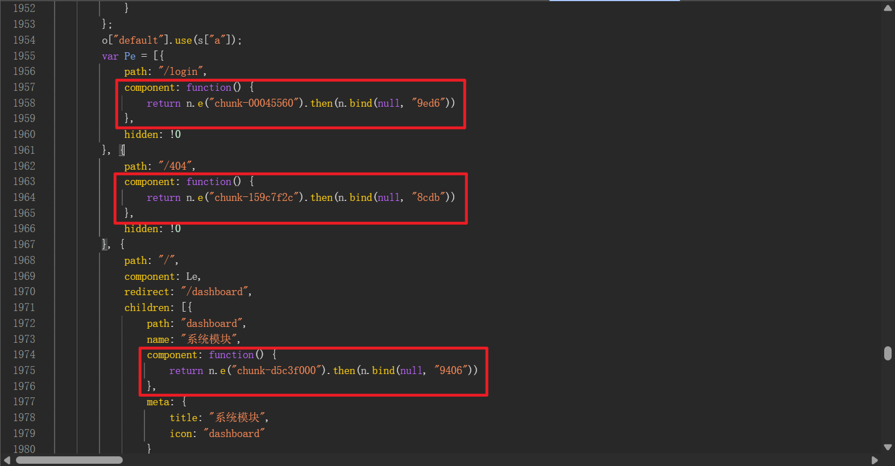The image size is (895, 466).
Task: Place cursor on the "/404" path string
Action: (x=175, y=166)
